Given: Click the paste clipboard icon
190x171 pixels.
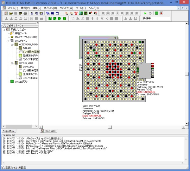Looking at the screenshot, I should [x=41, y=13].
